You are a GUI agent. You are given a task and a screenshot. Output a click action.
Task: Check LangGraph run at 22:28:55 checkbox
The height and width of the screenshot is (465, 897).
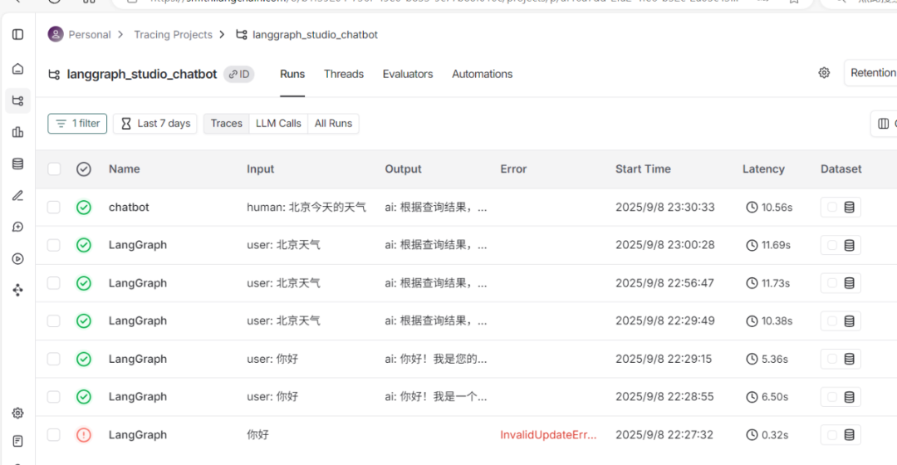pyautogui.click(x=54, y=397)
